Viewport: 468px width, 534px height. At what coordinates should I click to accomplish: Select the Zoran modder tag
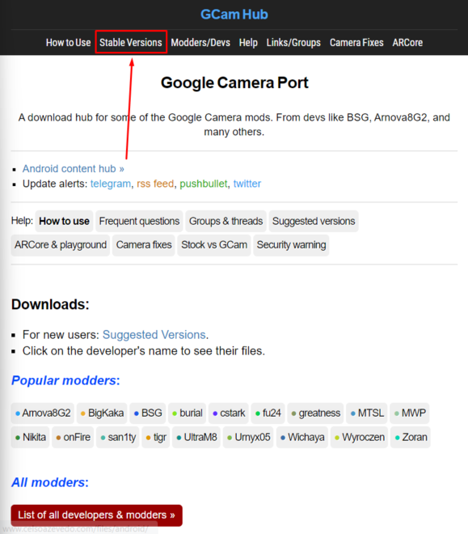coord(411,437)
